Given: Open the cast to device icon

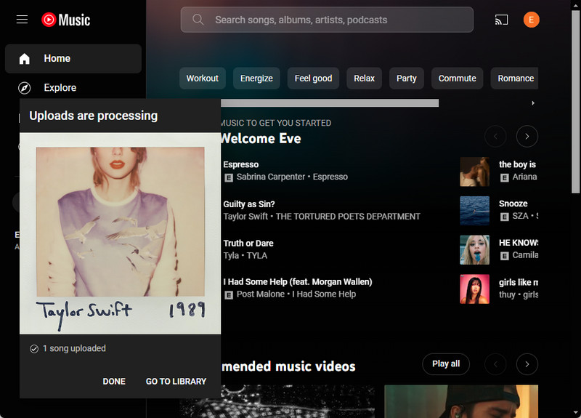Looking at the screenshot, I should click(x=501, y=20).
